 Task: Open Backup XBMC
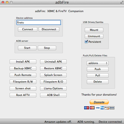[x=23, y=68]
